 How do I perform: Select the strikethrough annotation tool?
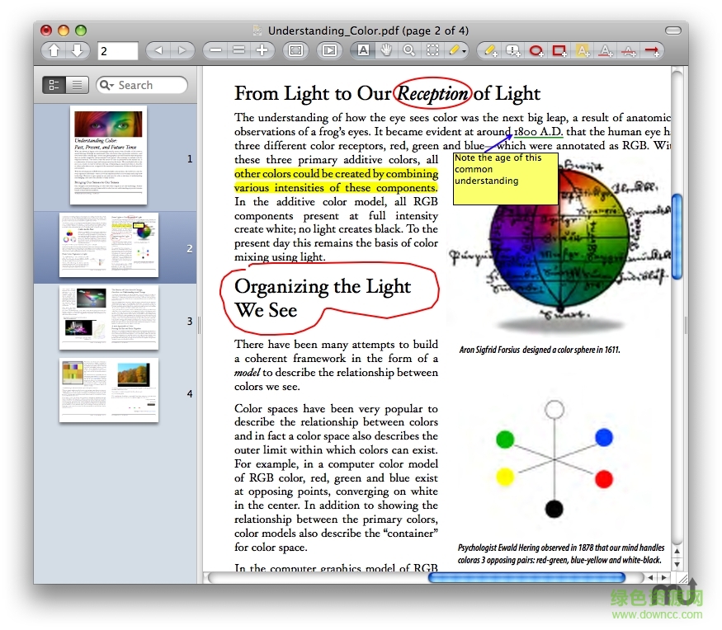[627, 50]
